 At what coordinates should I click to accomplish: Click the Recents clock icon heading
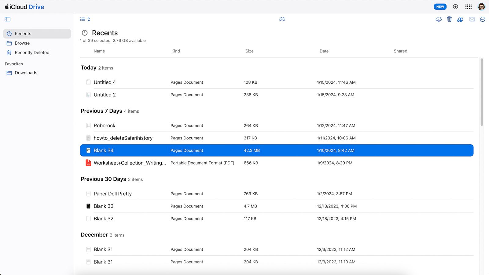[85, 33]
